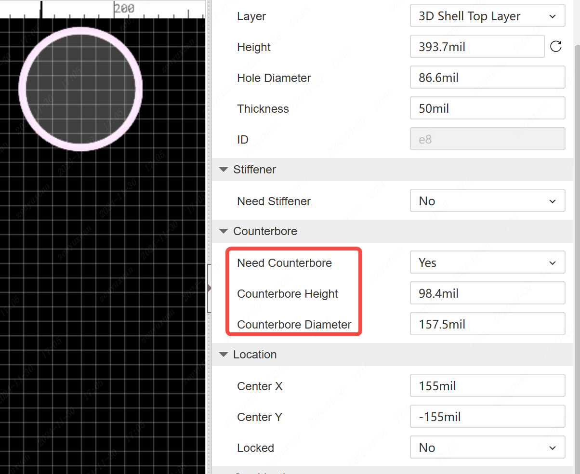Click the panel collapse handle on divider

pyautogui.click(x=209, y=288)
